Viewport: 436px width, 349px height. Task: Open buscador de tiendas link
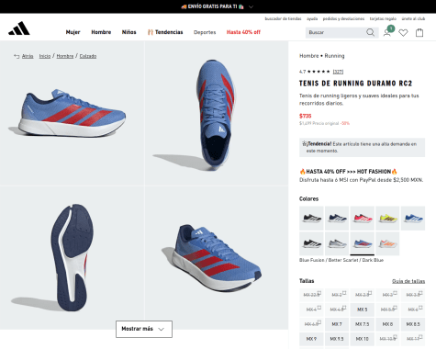(x=283, y=18)
